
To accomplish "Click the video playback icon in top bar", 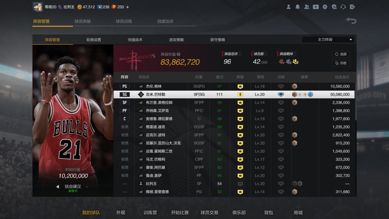I will point(316,7).
